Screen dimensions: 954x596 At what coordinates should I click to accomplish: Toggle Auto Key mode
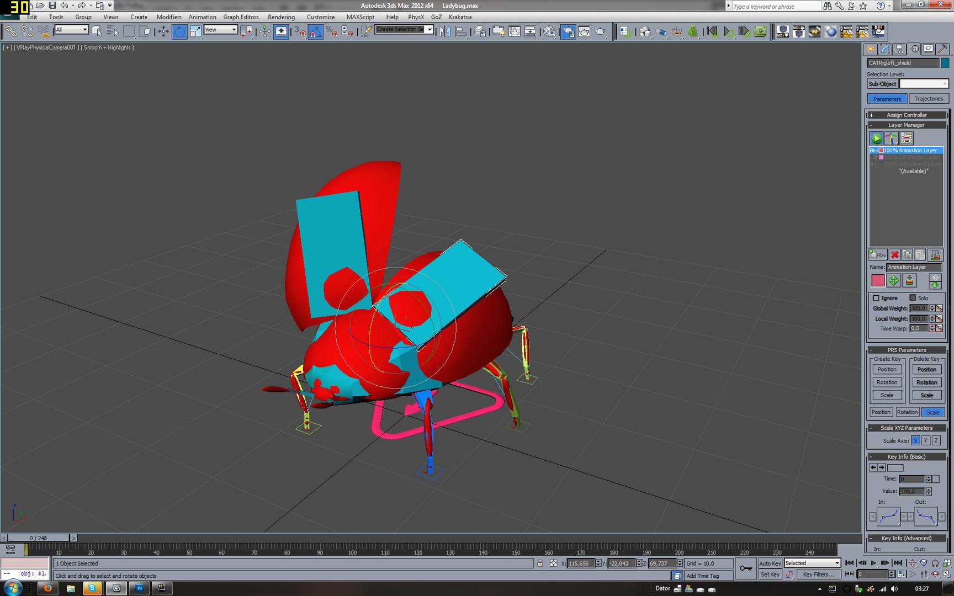770,563
